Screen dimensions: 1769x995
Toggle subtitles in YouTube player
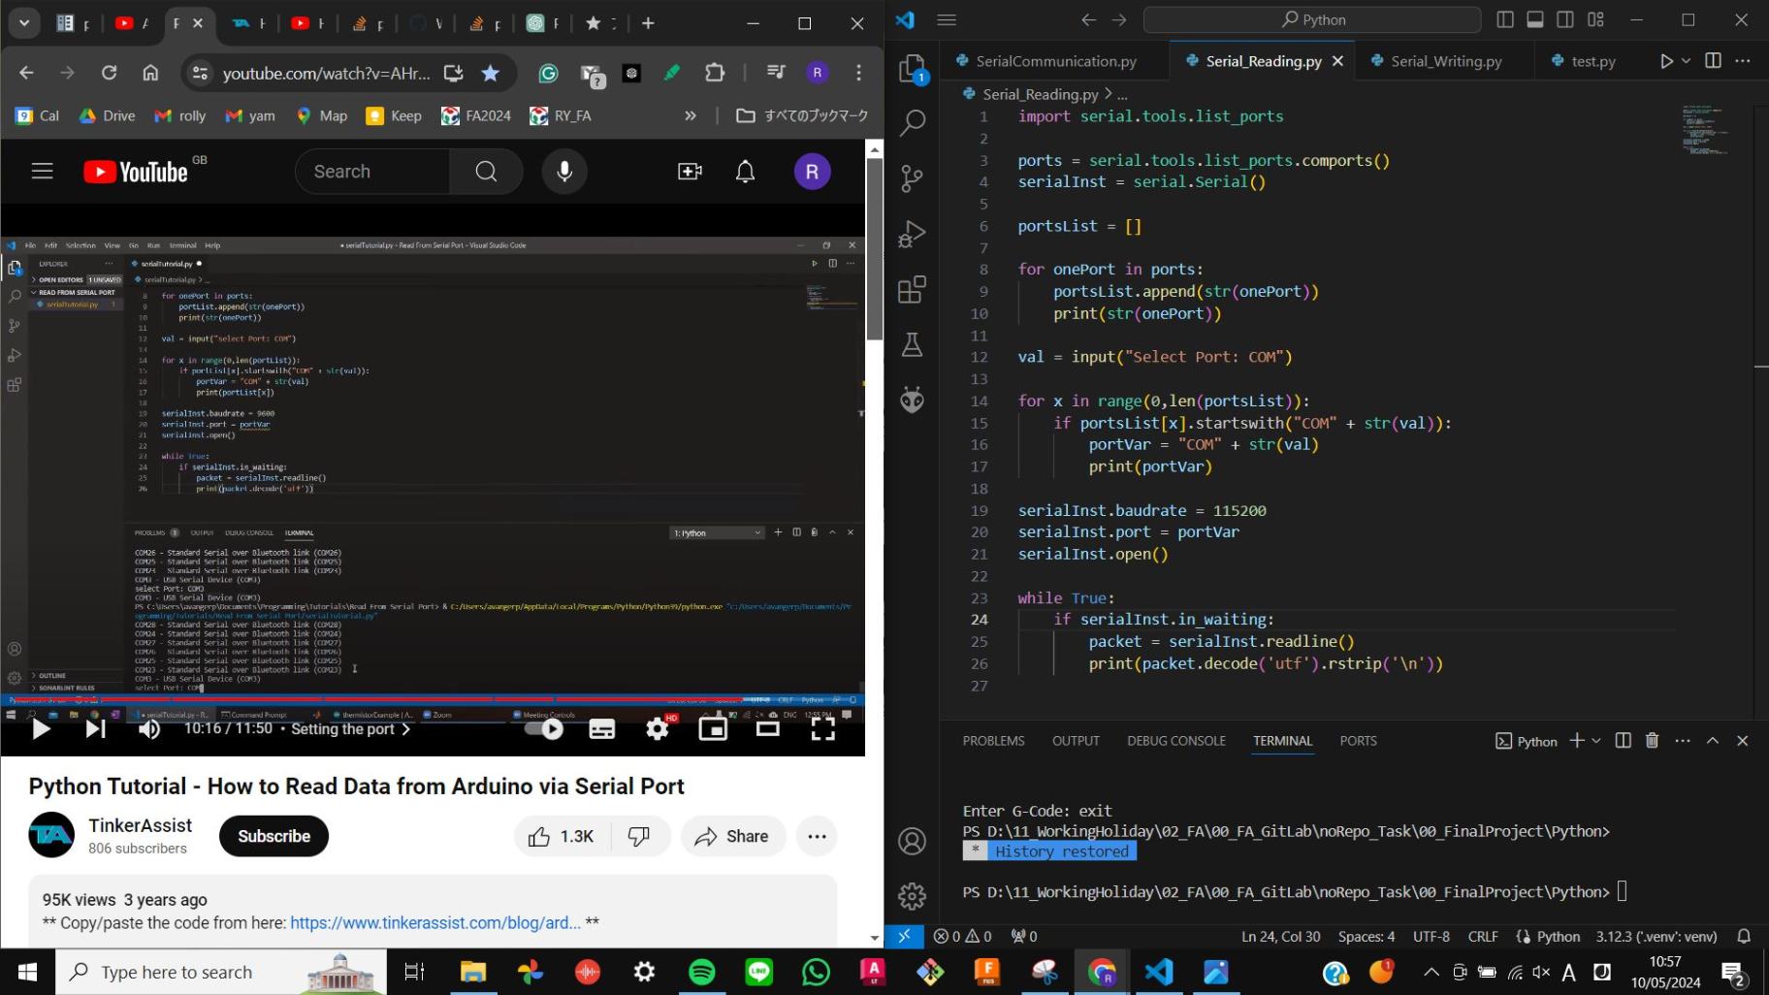(x=602, y=729)
